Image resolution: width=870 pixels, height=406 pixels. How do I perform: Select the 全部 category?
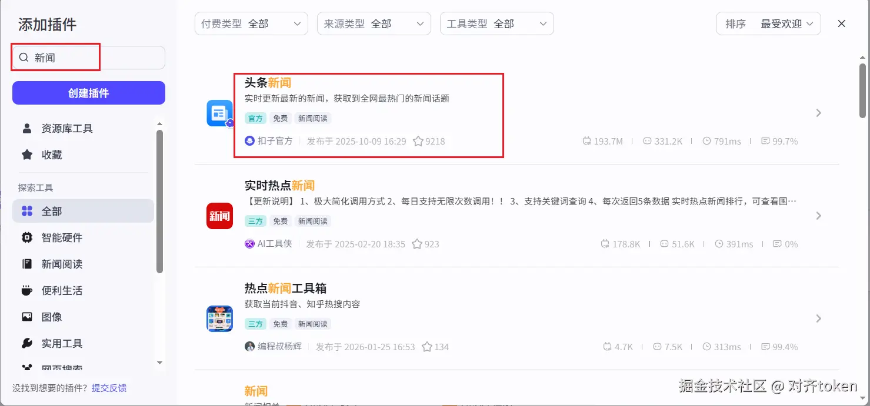point(83,211)
